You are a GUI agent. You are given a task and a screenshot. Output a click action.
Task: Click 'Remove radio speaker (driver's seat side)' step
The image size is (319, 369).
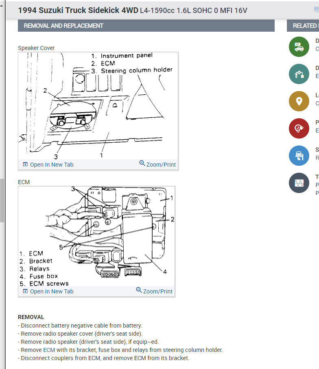88,342
